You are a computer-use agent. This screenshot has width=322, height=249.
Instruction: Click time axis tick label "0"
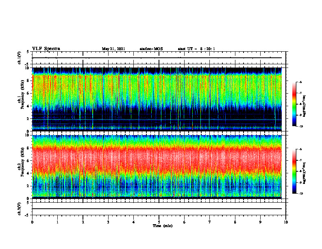32,222
